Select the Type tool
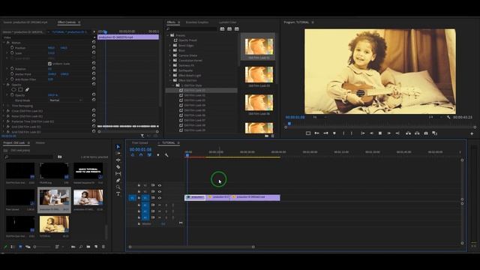 pyautogui.click(x=118, y=193)
